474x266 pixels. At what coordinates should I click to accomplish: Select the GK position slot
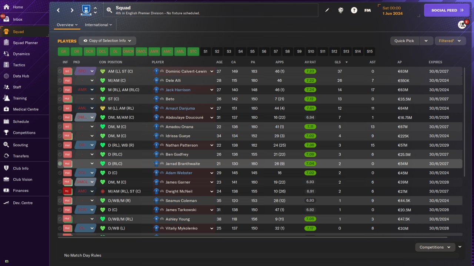click(x=64, y=51)
